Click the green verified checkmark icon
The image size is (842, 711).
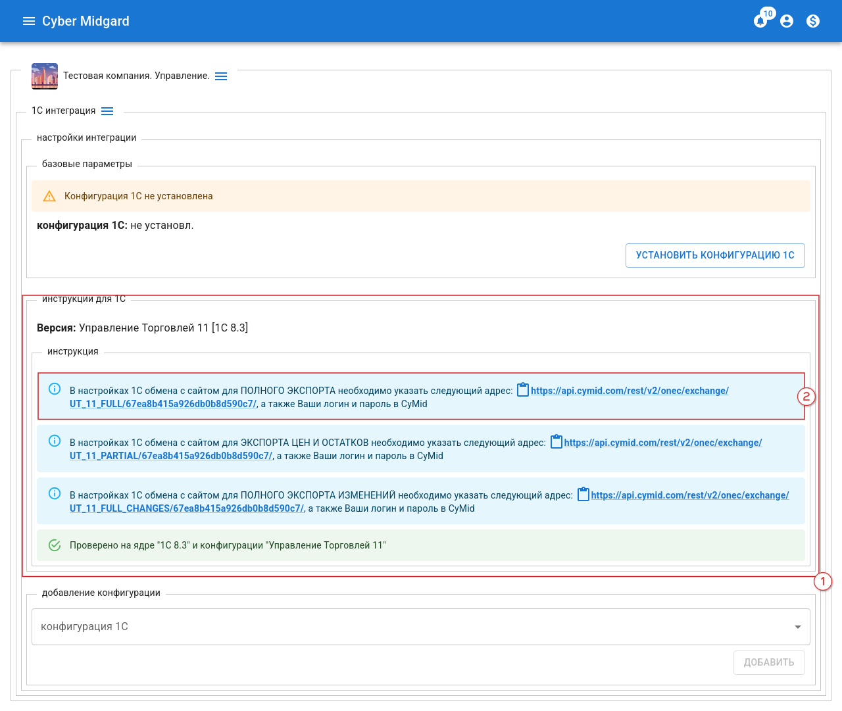55,545
